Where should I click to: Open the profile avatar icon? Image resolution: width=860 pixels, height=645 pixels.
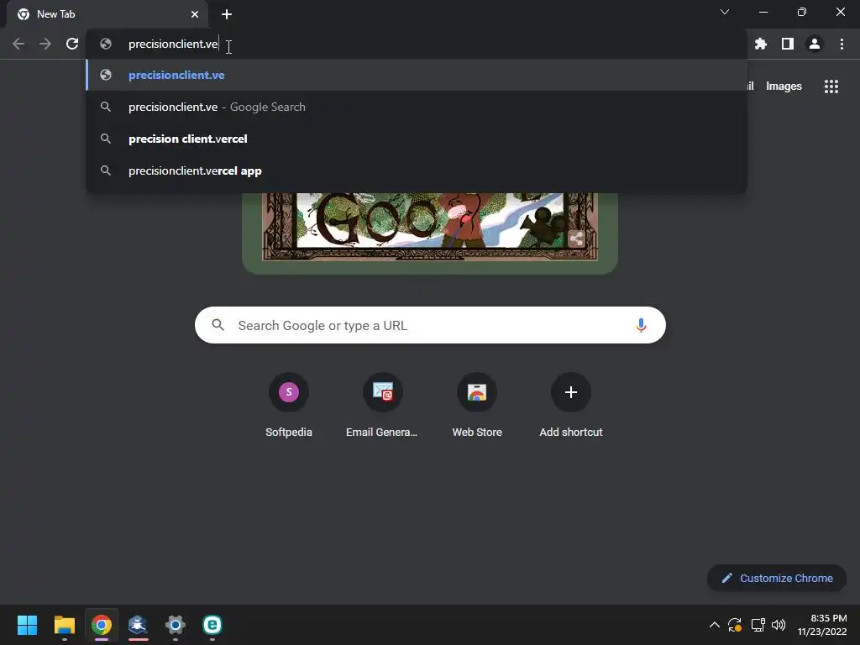pyautogui.click(x=815, y=44)
